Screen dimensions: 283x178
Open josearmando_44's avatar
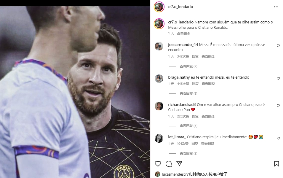tap(159, 46)
